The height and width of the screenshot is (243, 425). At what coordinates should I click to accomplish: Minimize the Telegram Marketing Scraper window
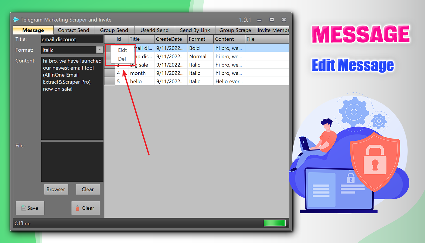tap(260, 20)
